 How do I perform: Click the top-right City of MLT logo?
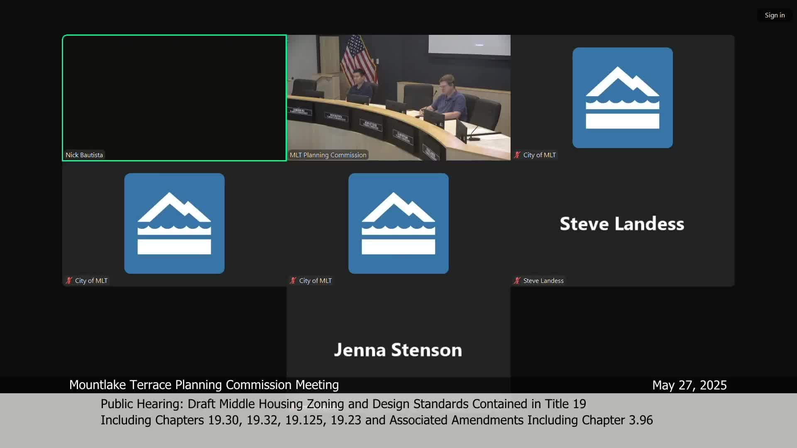(x=622, y=97)
